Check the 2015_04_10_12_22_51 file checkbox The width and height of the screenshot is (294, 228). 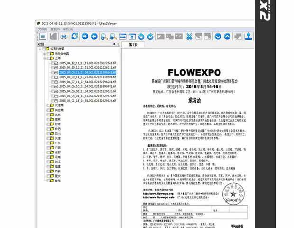coord(53,67)
